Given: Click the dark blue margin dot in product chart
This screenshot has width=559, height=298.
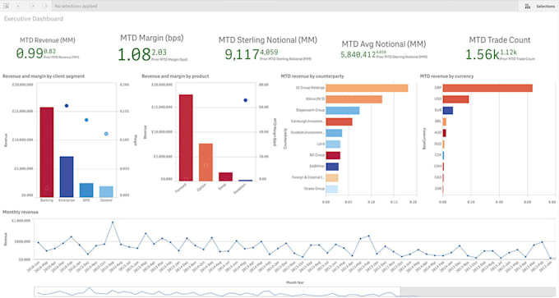Looking at the screenshot, I should coord(245,100).
